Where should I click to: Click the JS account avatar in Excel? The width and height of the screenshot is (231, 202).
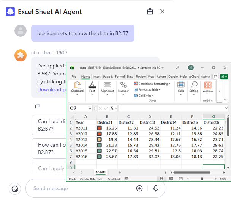191,67
